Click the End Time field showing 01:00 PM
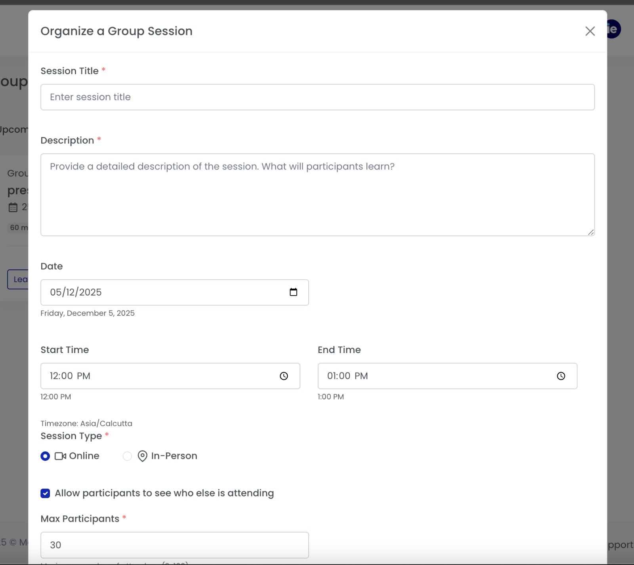 point(436,376)
